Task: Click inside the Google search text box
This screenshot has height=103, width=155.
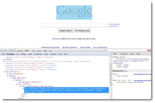Action: coord(74,25)
